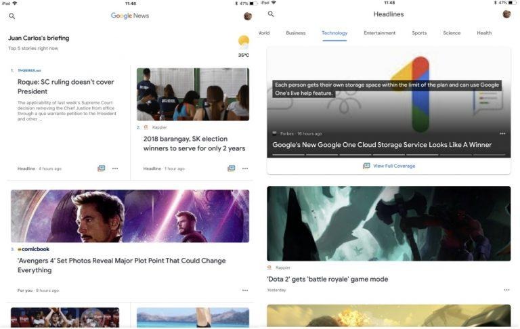Open the Avengers 4 story image
Screen dimensions: 520x329
pyautogui.click(x=130, y=216)
